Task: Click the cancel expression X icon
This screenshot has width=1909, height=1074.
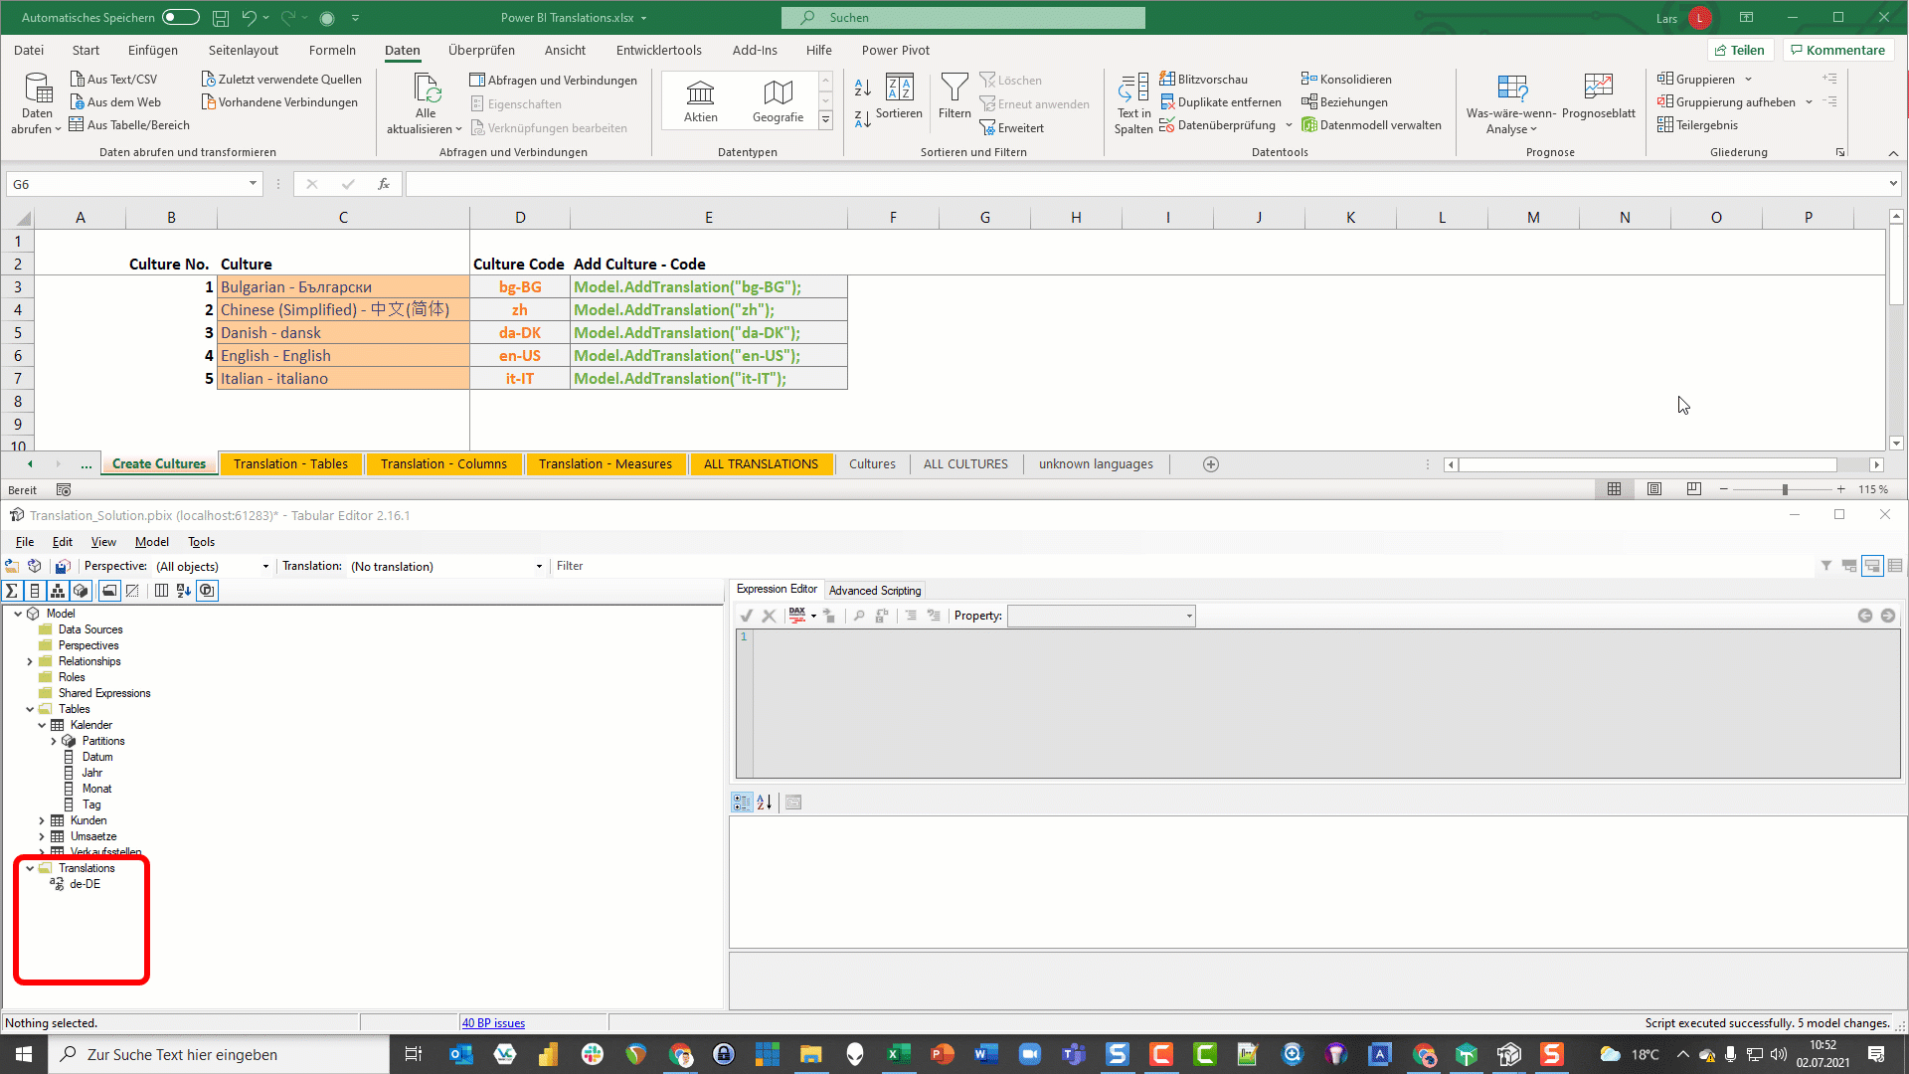Action: pos(769,616)
